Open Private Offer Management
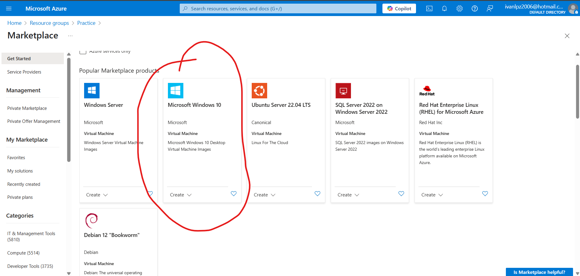Image resolution: width=580 pixels, height=276 pixels. point(34,121)
